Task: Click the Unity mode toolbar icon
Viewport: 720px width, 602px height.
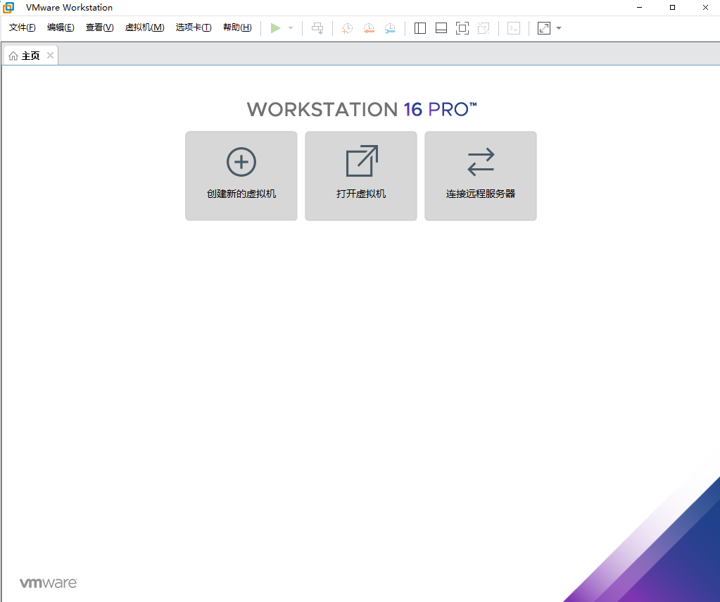Action: click(x=484, y=28)
